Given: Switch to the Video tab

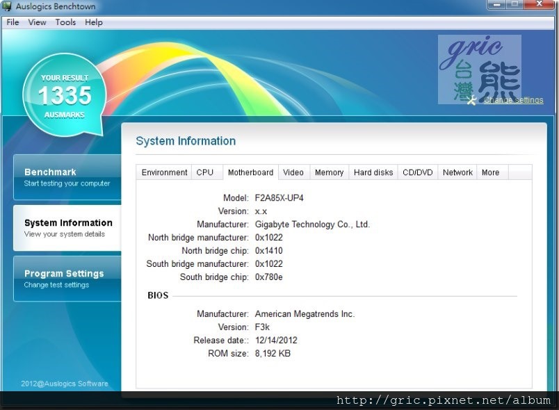Looking at the screenshot, I should click(293, 172).
